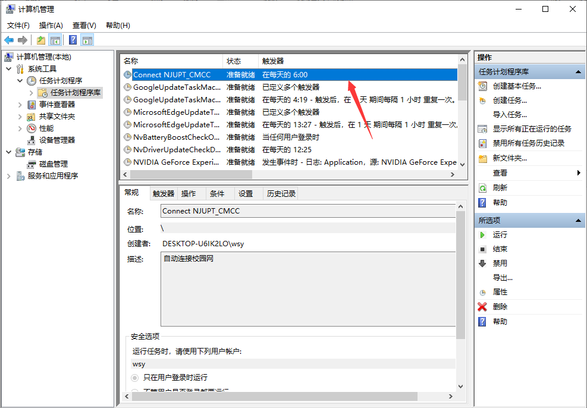Open the 查看(V) menu

coord(84,25)
